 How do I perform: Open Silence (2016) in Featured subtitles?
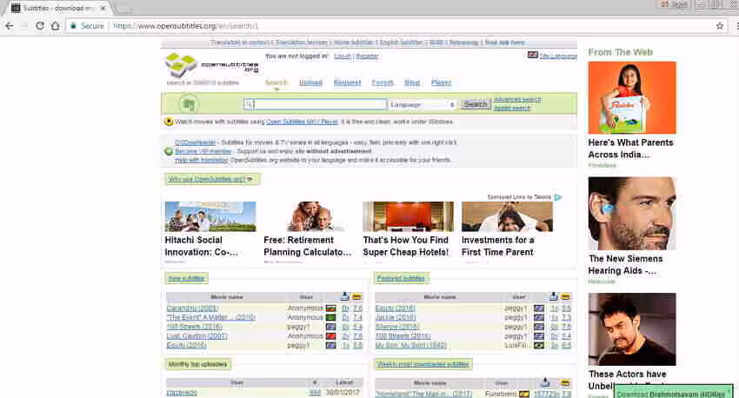396,327
